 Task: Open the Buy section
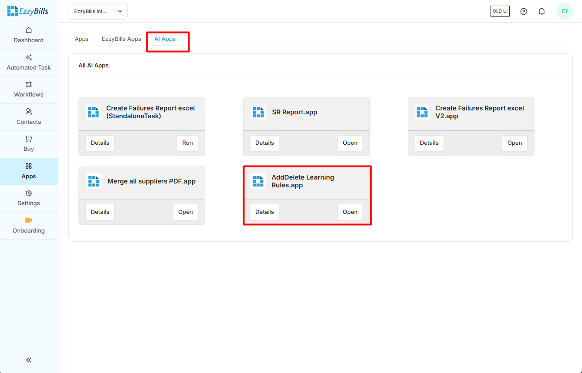(29, 144)
